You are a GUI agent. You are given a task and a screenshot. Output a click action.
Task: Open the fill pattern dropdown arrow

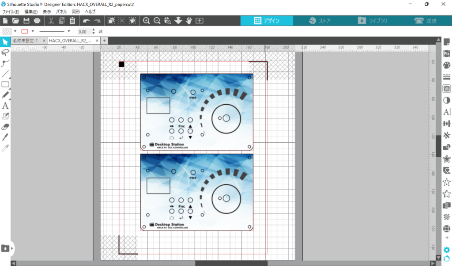(15, 31)
